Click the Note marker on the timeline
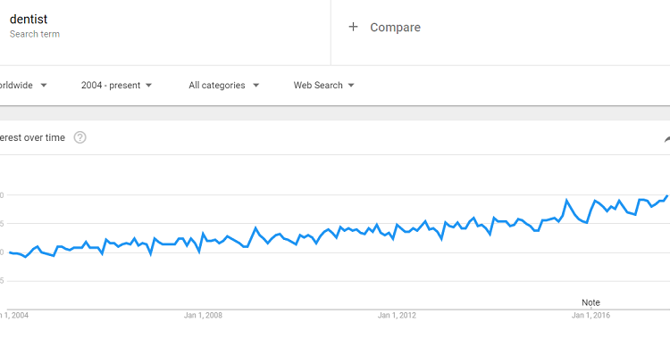The image size is (670, 355). point(591,302)
